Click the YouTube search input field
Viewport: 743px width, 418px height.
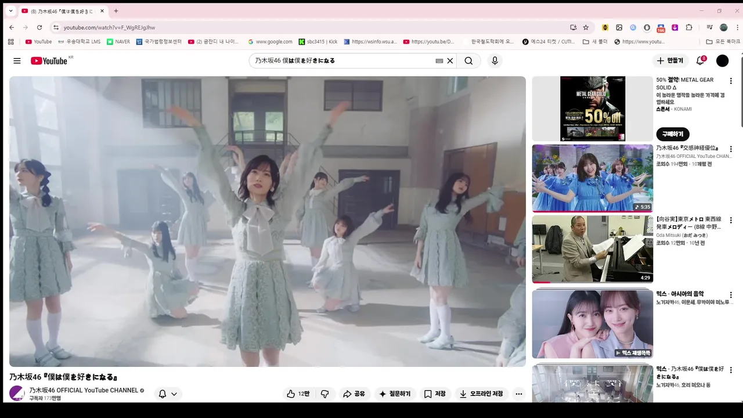coord(342,61)
